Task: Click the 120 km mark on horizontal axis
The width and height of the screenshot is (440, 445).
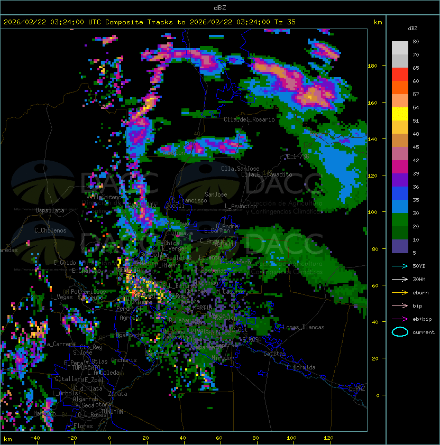Action: tap(328, 438)
